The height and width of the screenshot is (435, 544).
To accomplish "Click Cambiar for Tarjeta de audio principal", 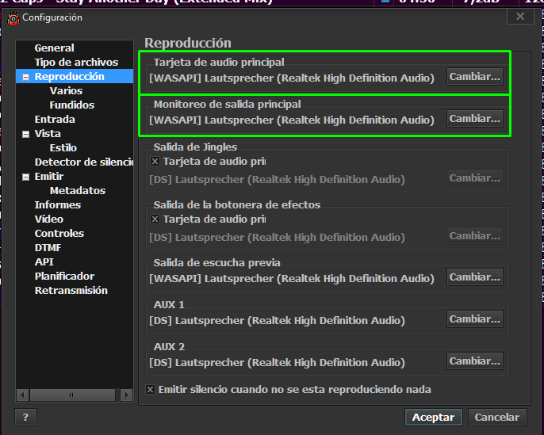I will click(x=474, y=77).
